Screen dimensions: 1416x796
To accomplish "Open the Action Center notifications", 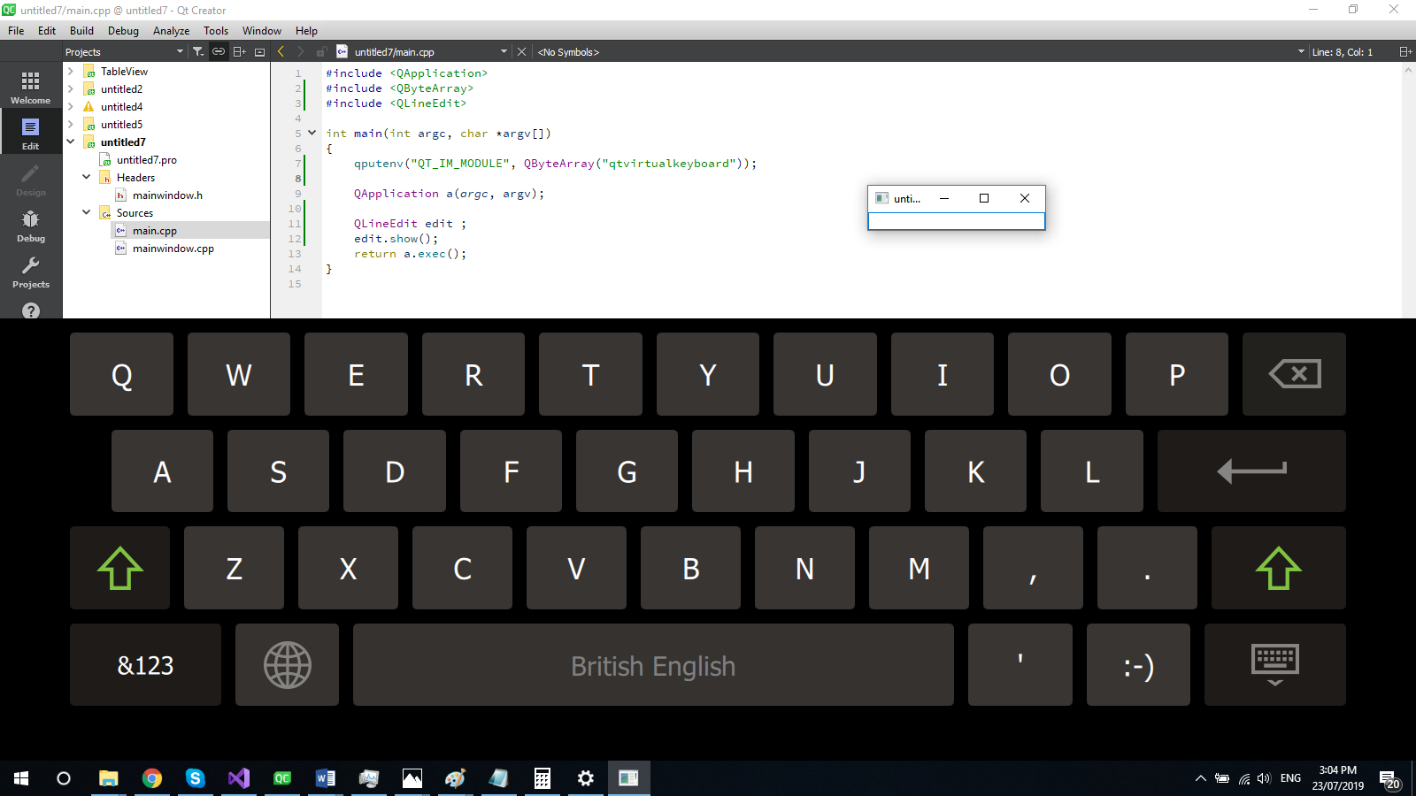I will pos(1390,778).
